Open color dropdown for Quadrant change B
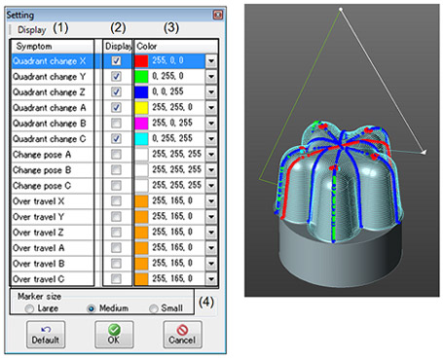 [x=211, y=123]
